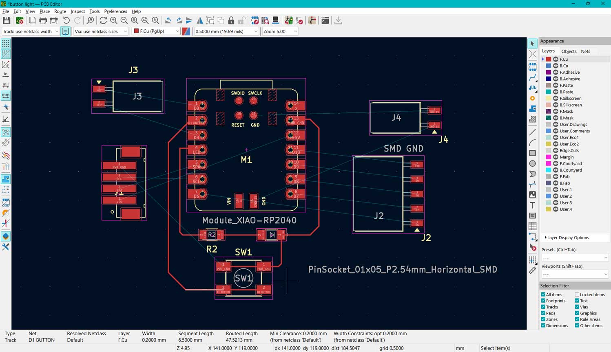Screen dimensions: 611x352
Task: Toggle ratsnest display
Action: point(6,132)
